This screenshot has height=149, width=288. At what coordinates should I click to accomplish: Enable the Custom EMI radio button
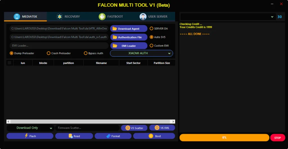tap(152, 46)
